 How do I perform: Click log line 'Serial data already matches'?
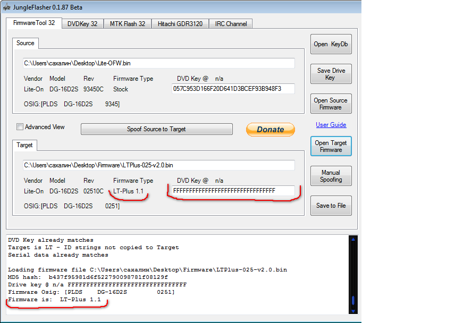coord(58,255)
